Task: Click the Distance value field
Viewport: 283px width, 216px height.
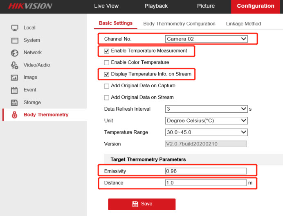Action: (x=206, y=183)
